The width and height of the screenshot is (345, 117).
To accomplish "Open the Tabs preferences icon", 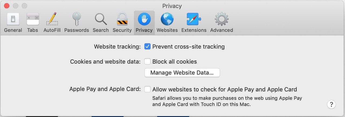I will point(33,19).
